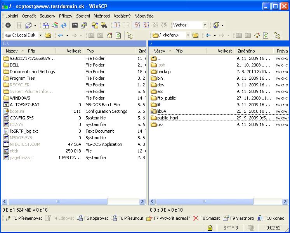Click F7 Vytvořit adresář button
The width and height of the screenshot is (290, 233).
pos(168,218)
